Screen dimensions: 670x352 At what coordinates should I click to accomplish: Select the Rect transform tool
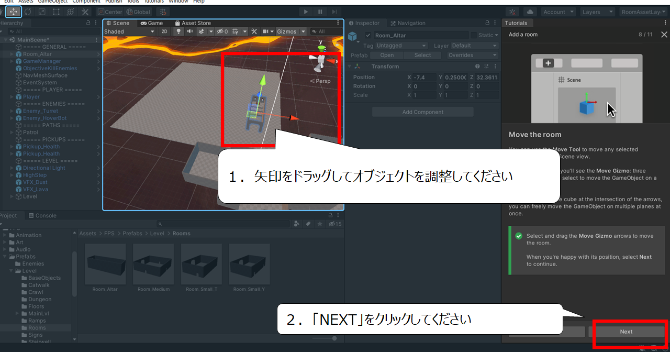tap(56, 12)
